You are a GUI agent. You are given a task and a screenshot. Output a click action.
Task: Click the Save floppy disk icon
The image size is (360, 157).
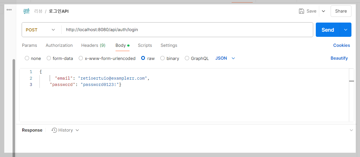301,11
